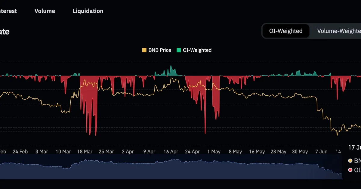This screenshot has width=361, height=189.
Task: Click the 16 Apr axis label
Action: (x=171, y=151)
